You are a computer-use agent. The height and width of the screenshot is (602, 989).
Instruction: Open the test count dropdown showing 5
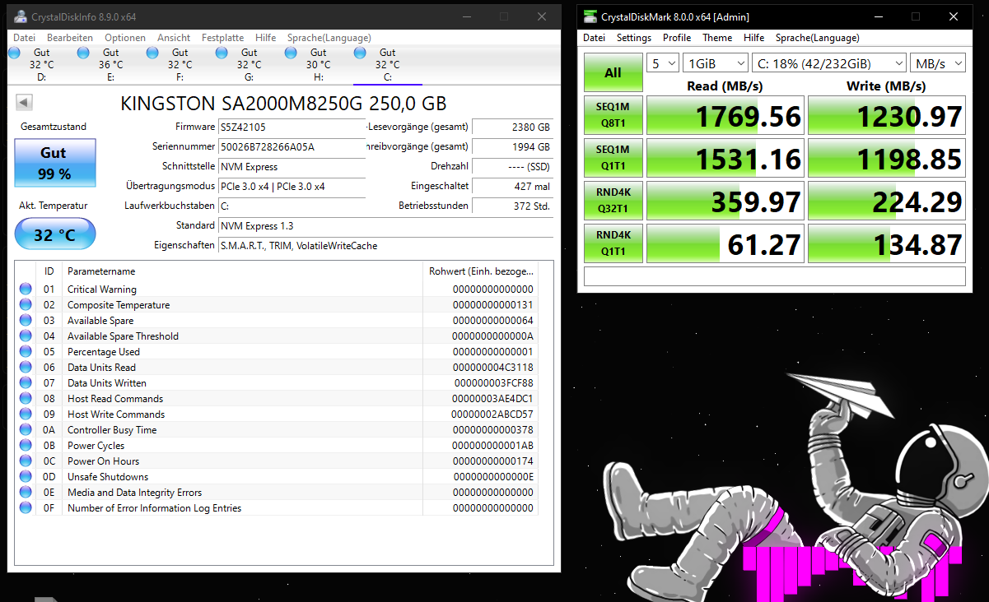tap(663, 63)
